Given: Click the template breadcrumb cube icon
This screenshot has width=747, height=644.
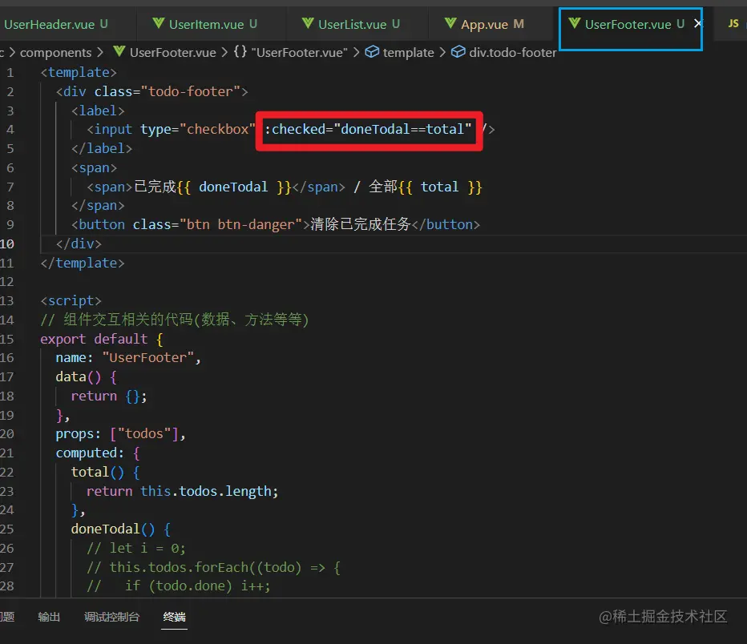Looking at the screenshot, I should coord(372,51).
